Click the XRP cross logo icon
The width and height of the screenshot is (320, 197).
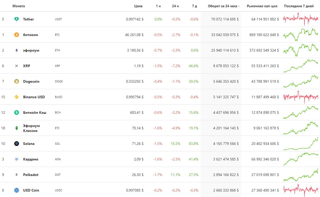point(17,66)
